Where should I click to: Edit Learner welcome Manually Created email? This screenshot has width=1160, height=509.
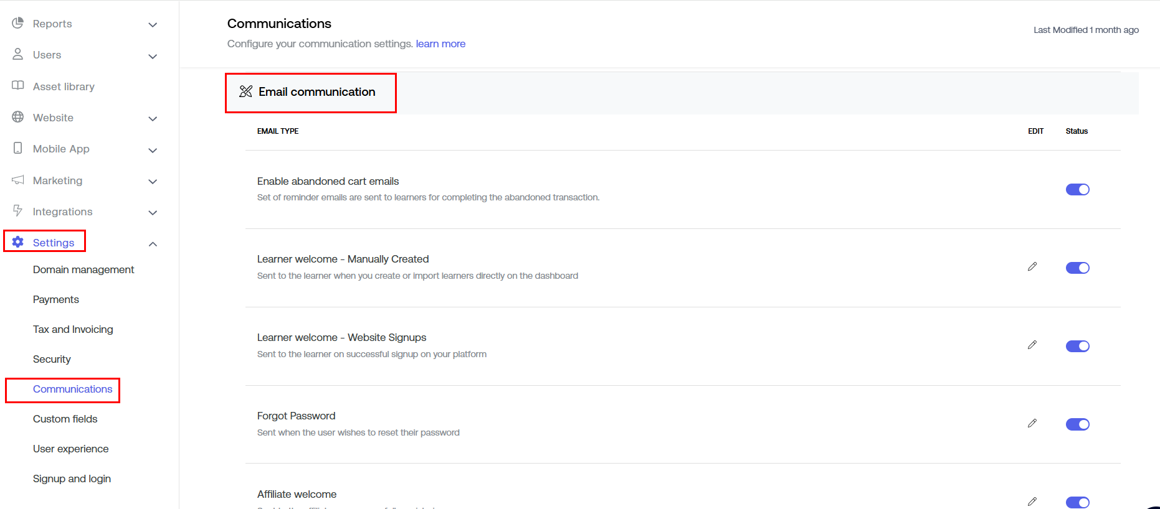[x=1032, y=267]
